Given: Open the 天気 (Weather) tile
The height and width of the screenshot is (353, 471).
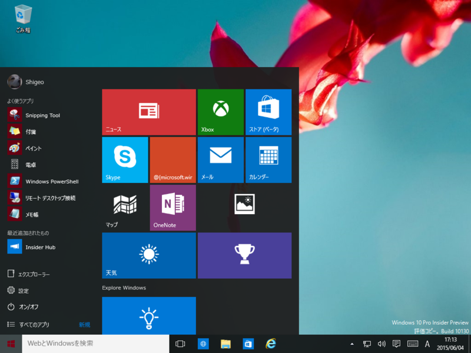Looking at the screenshot, I should pyautogui.click(x=149, y=255).
